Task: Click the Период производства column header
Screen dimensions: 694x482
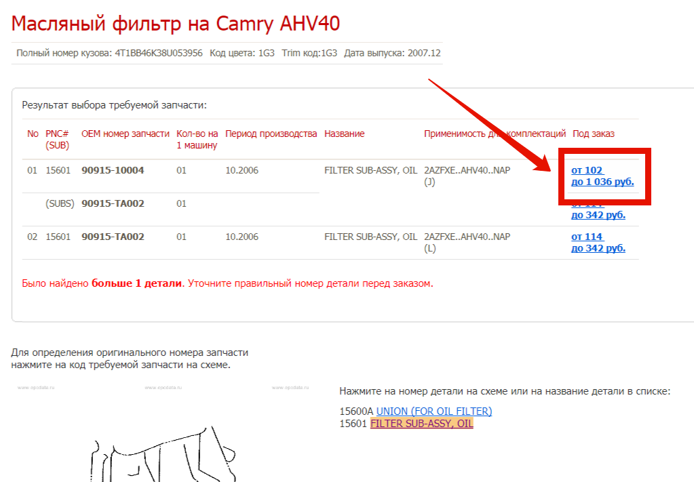Action: (x=271, y=134)
